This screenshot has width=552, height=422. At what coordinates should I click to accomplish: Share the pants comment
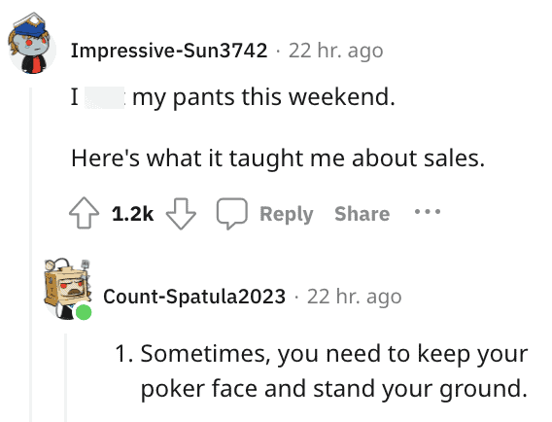[362, 214]
